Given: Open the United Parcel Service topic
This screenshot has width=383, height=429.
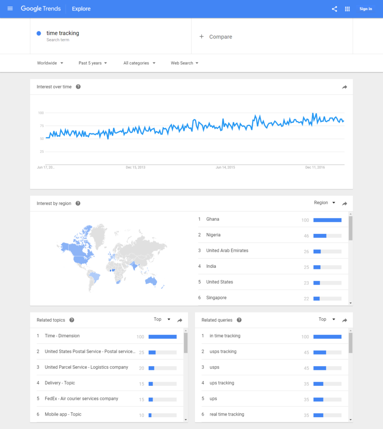Looking at the screenshot, I should pyautogui.click(x=110, y=367).
